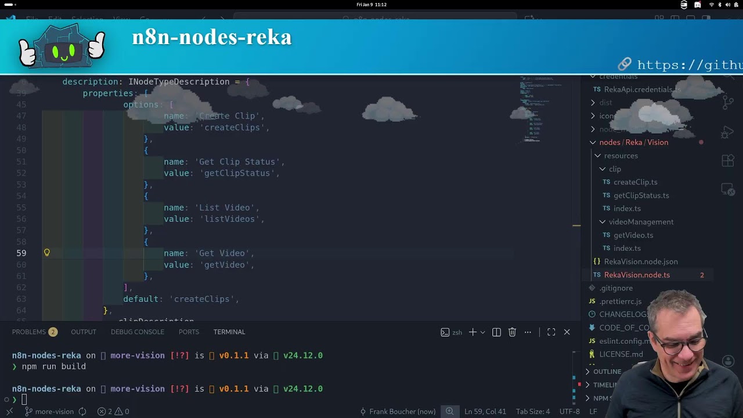Viewport: 743px width, 418px height.
Task: Click the editor vertical scrollbar
Action: pos(576,197)
